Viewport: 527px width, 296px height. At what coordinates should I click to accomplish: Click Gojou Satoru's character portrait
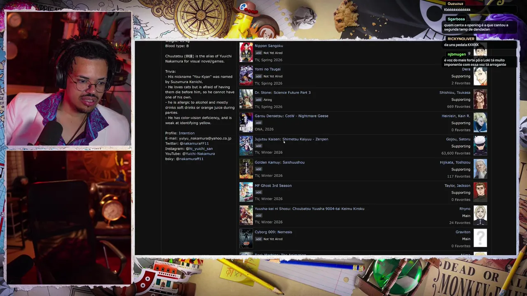(480, 146)
